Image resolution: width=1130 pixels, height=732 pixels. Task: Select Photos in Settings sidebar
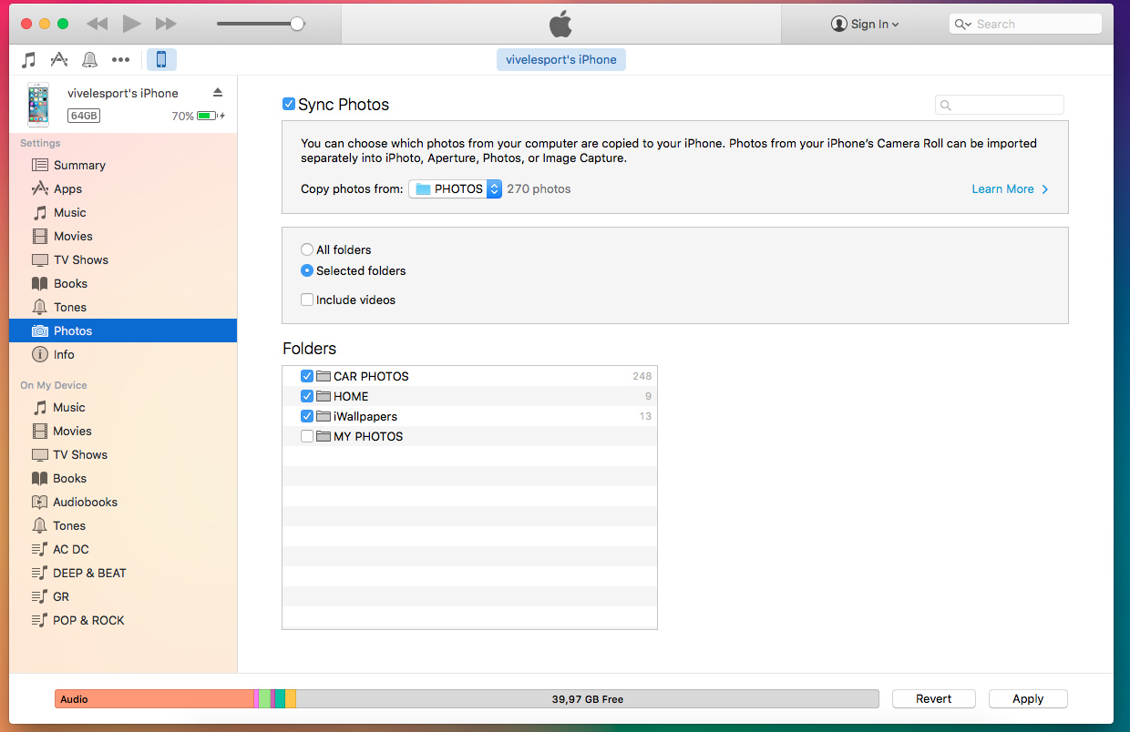(x=123, y=330)
